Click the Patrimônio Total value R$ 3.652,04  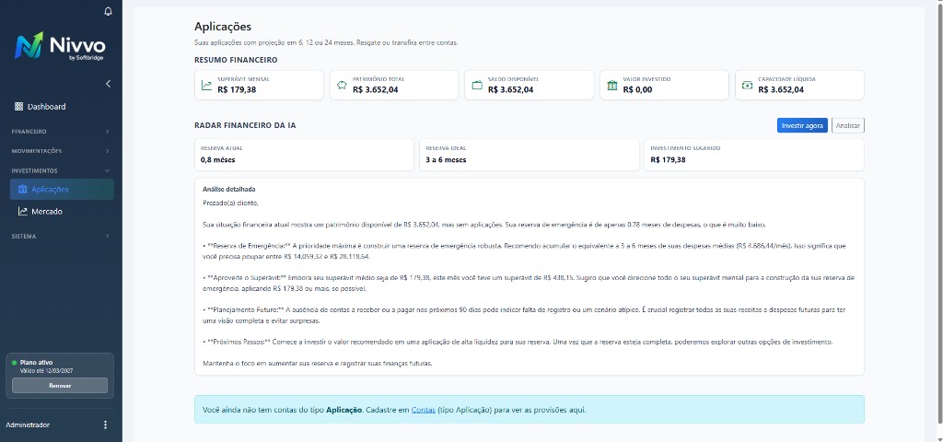(376, 89)
